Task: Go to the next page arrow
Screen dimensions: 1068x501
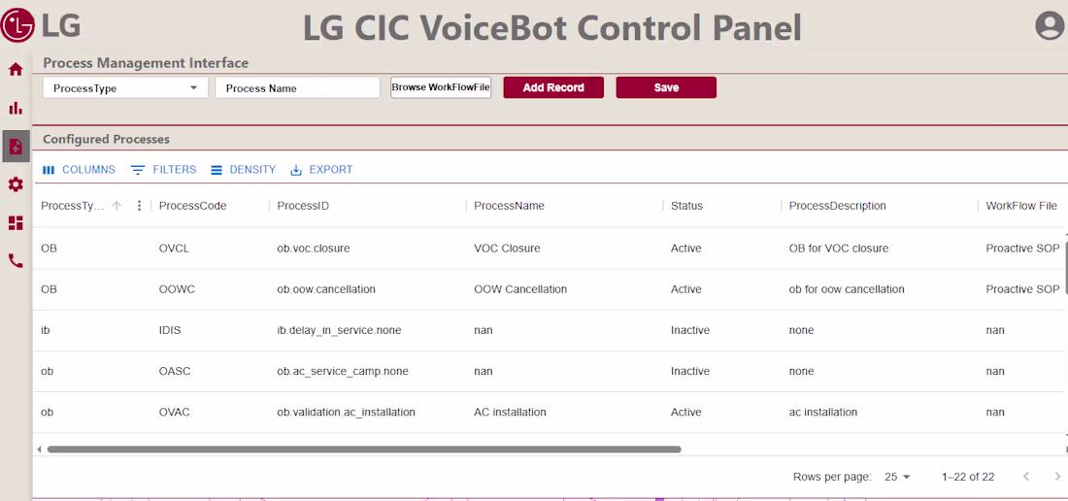Action: [1057, 477]
